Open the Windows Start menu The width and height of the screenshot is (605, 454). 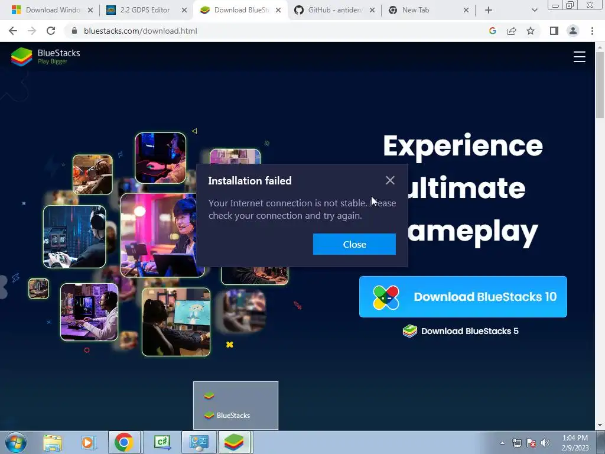click(16, 442)
